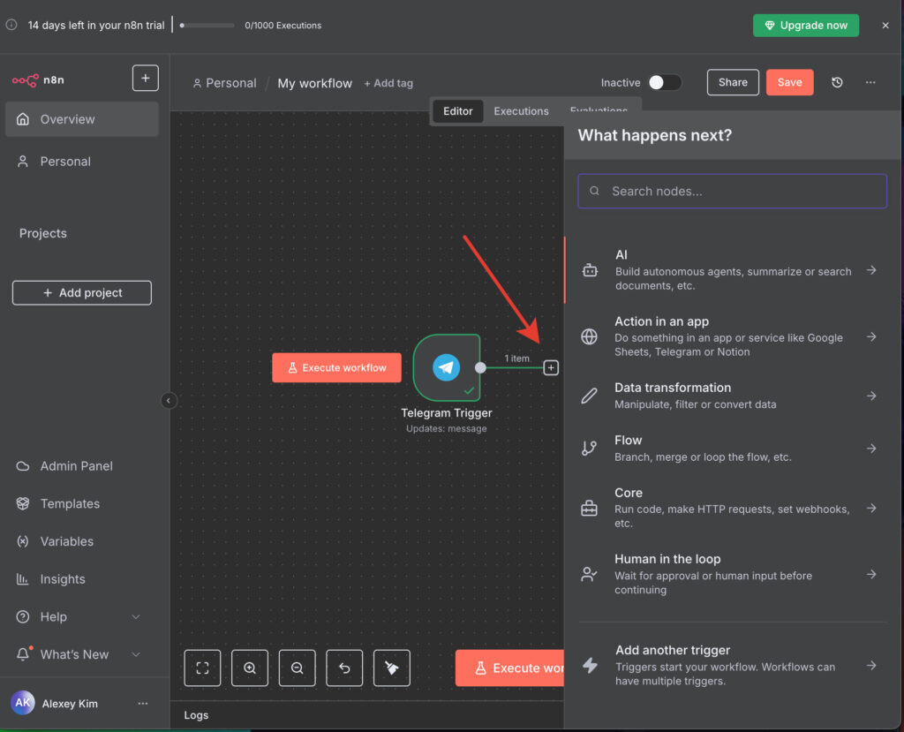
Task: Zoom out on the workflow canvas
Action: coord(298,668)
